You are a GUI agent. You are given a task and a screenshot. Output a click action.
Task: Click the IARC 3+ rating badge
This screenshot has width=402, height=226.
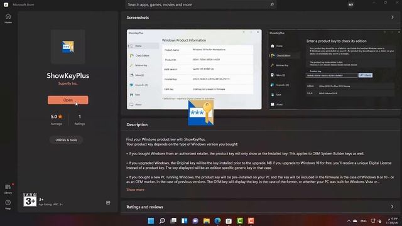click(30, 200)
